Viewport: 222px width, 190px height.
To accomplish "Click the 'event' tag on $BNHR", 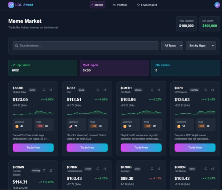I will pos(88,169).
